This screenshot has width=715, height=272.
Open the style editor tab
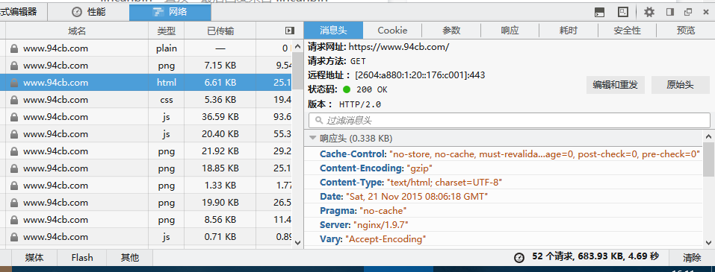pyautogui.click(x=24, y=12)
